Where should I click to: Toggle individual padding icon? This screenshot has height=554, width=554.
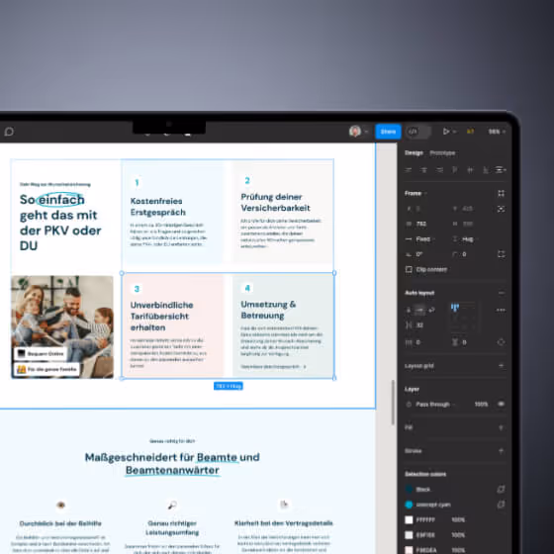pos(501,342)
